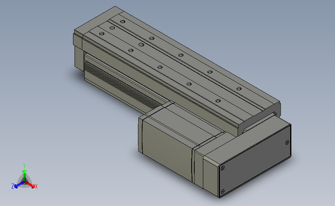Image resolution: width=335 pixels, height=206 pixels.
Task: Click the blue Z axis on the triad
Action: point(17,185)
